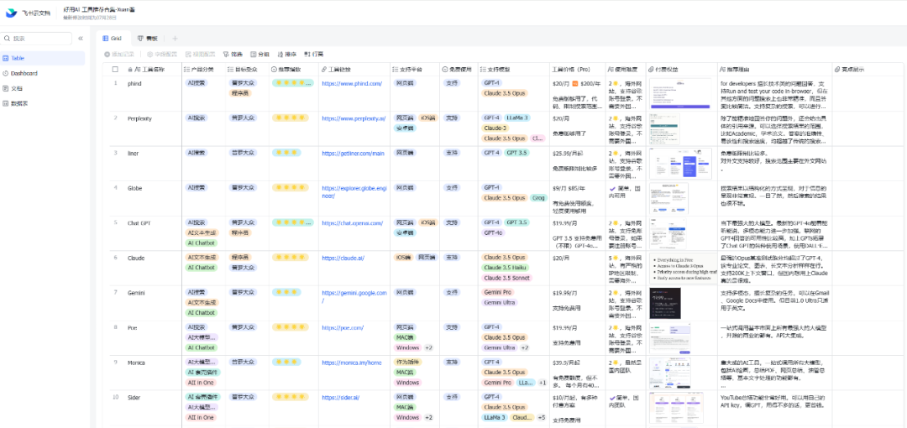
Task: Collapse the left sidebar panel
Action: (81, 38)
